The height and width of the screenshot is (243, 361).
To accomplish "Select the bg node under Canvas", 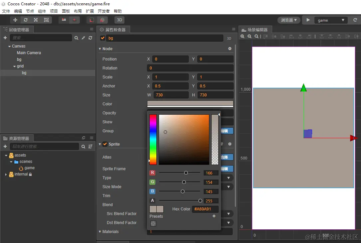I will 19,60.
